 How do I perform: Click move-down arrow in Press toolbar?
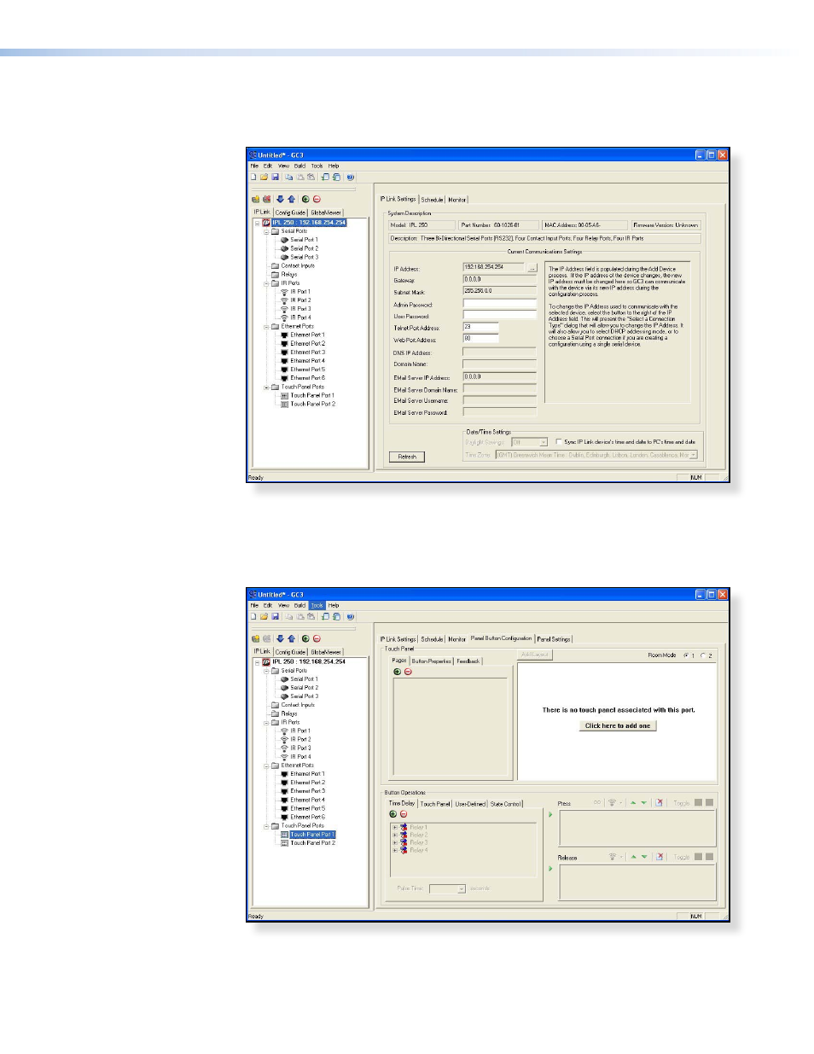coord(643,803)
